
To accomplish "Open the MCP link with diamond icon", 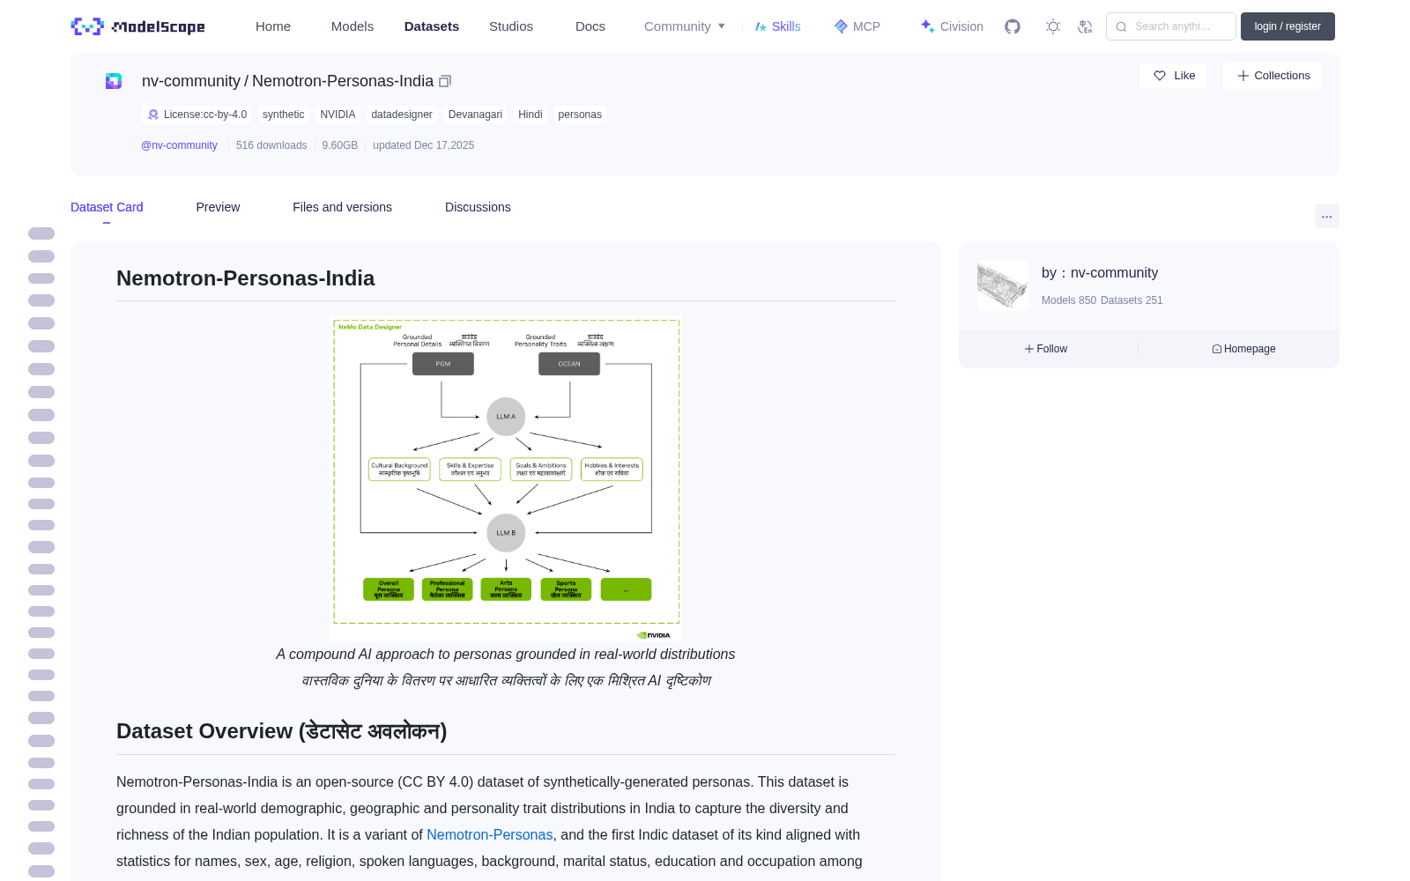I will pyautogui.click(x=857, y=26).
